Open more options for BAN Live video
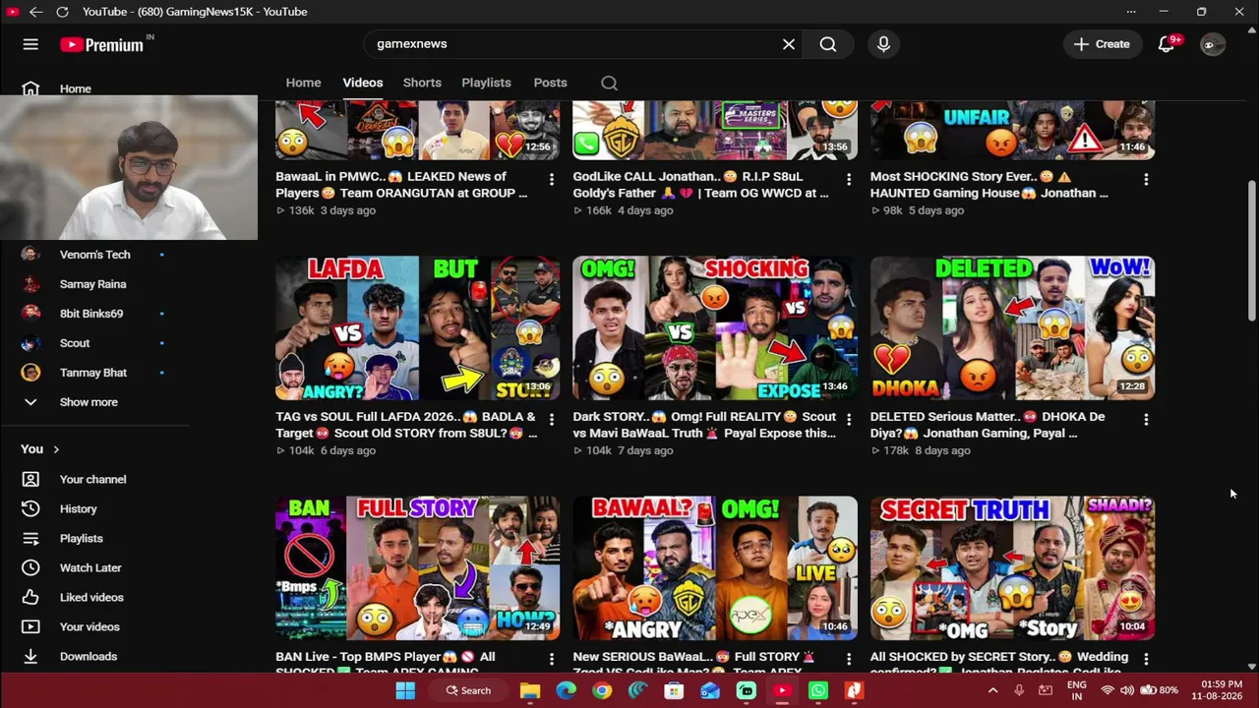 pos(551,659)
